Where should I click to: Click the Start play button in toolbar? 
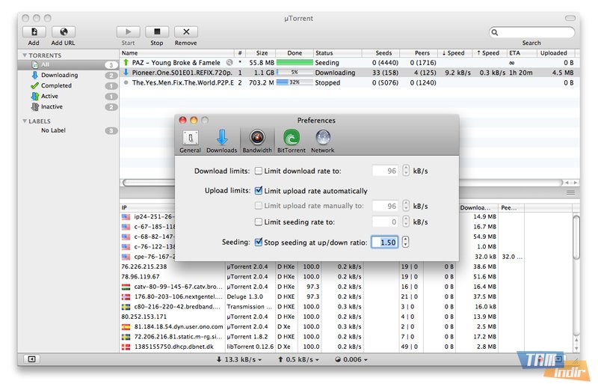tap(128, 31)
